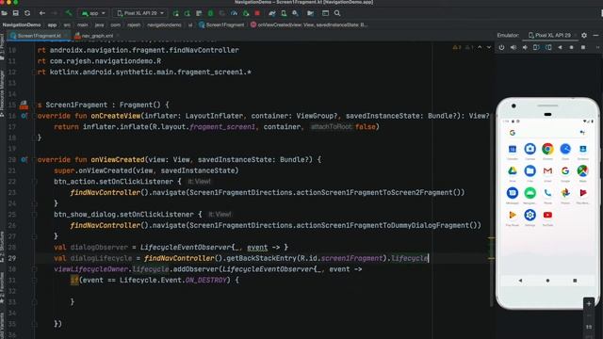Viewport: 603px width, 339px height.
Task: Select the Pixel XL API 29 emulator tab
Action: (x=549, y=35)
